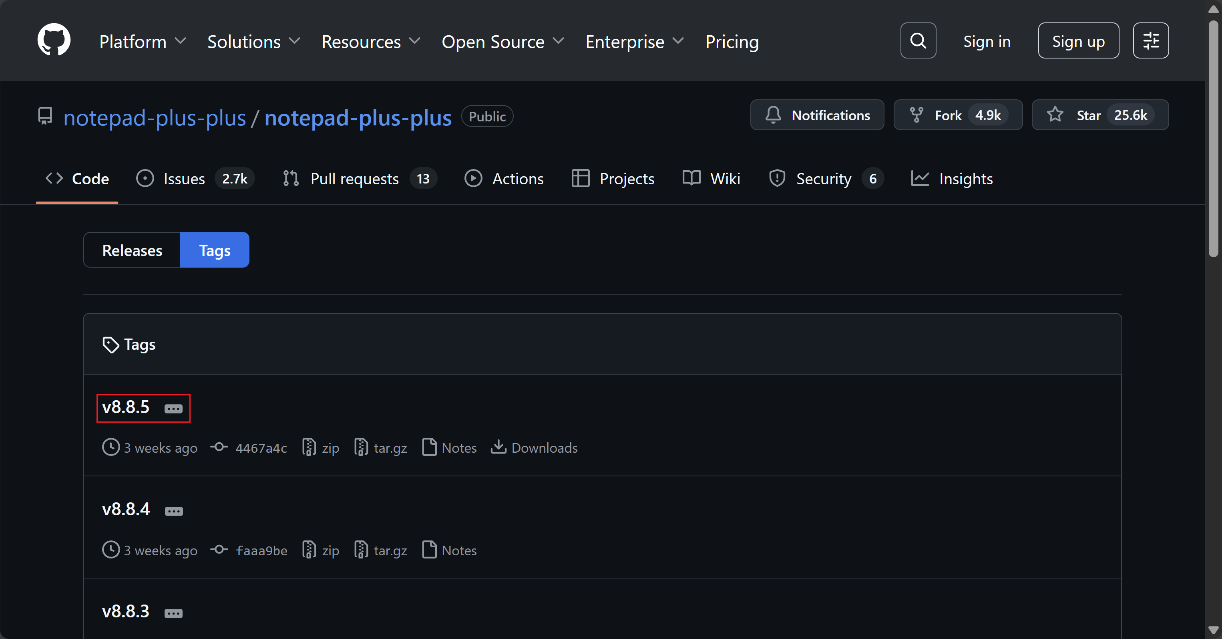1222x639 pixels.
Task: Click the Security count badge 6
Action: (872, 179)
